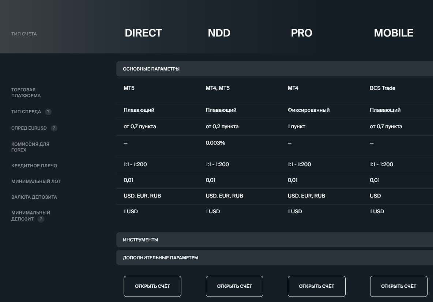
Task: Click the help icon beside ТИП СПРЕДА
Action: pyautogui.click(x=48, y=112)
